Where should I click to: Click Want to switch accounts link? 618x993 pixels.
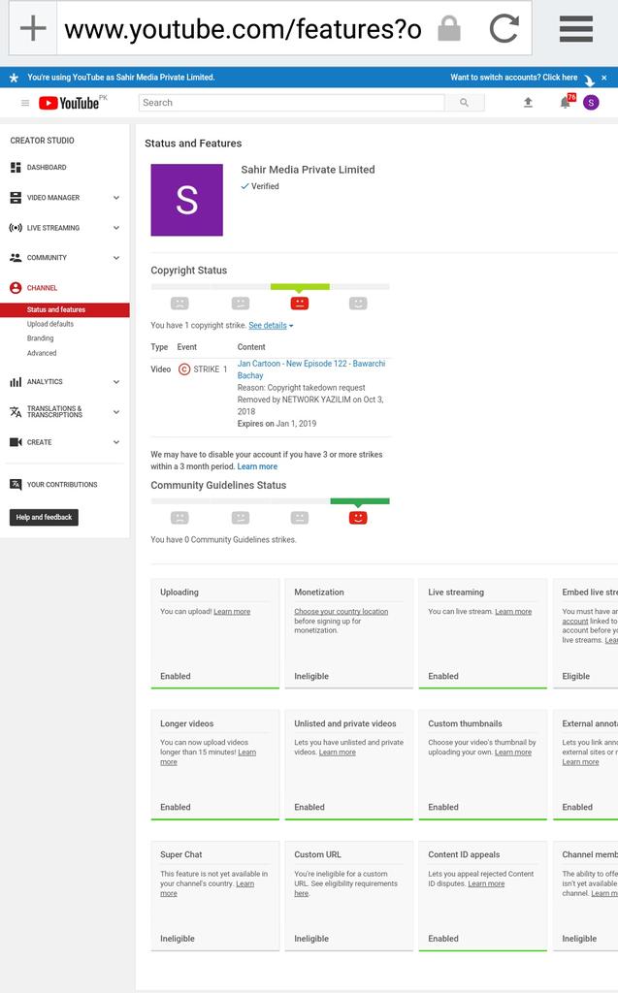[514, 78]
